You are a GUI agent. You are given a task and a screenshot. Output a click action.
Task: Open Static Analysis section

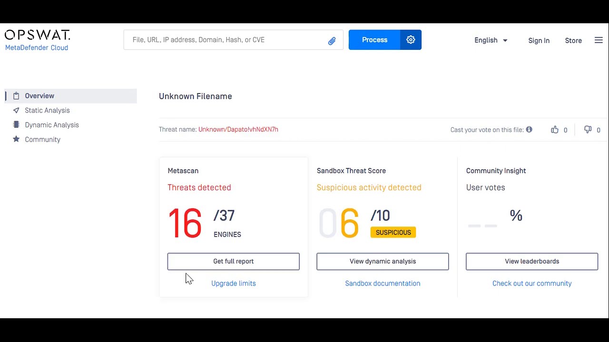(47, 110)
